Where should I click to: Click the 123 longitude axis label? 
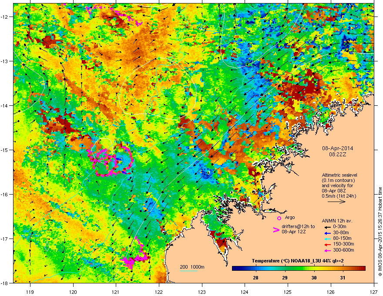point(202,292)
